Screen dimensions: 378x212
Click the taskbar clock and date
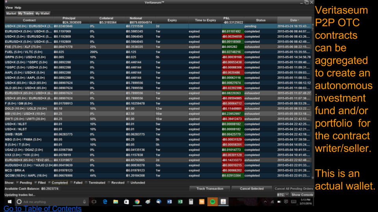click(306, 202)
